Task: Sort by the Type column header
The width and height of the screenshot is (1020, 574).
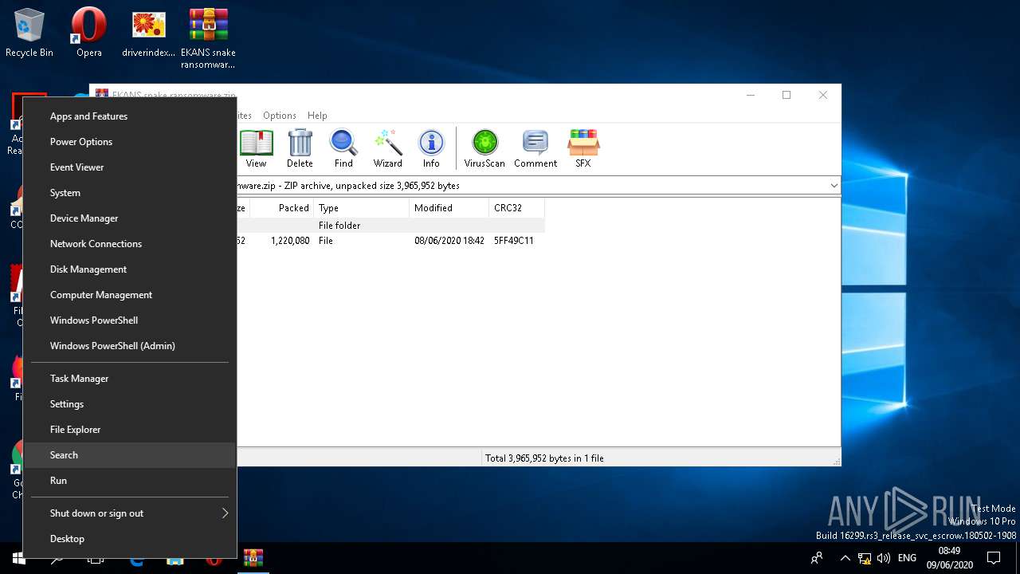Action: pyautogui.click(x=362, y=208)
